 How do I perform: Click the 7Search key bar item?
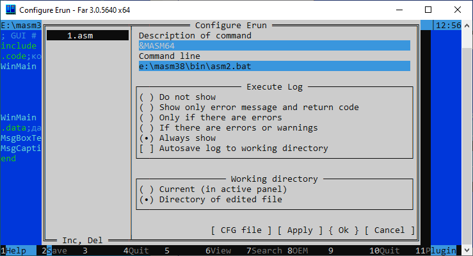tap(266, 251)
